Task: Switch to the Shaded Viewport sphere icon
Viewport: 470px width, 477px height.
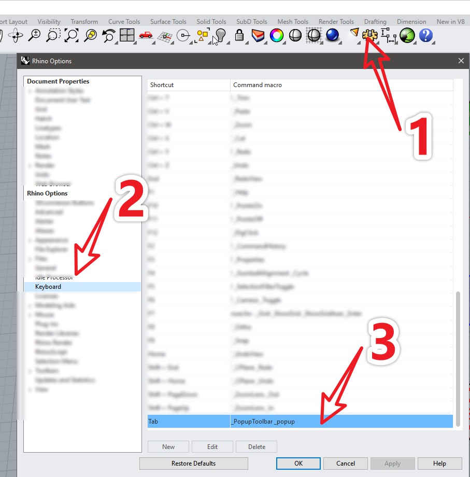Action: pyautogui.click(x=295, y=35)
